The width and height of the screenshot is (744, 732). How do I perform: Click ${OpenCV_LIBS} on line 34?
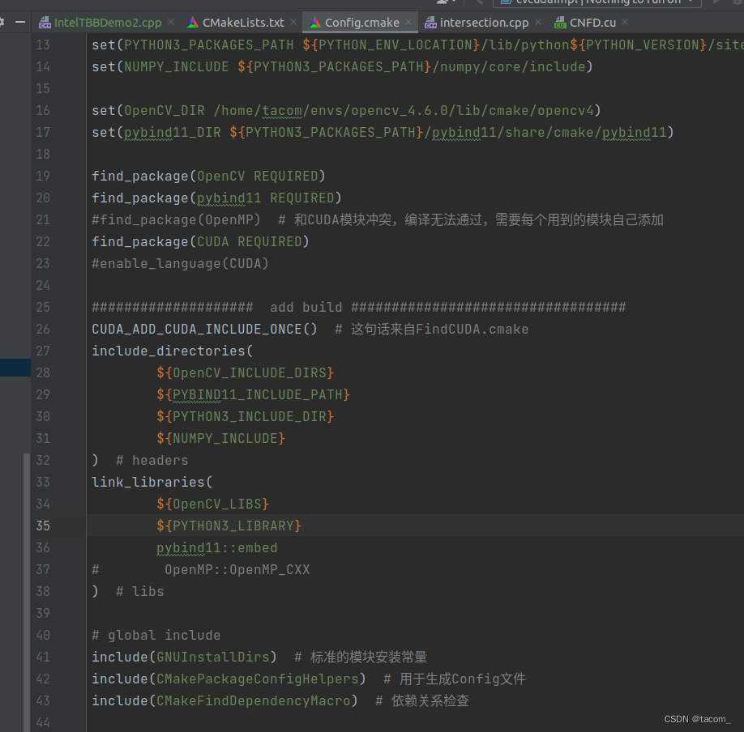tap(213, 504)
